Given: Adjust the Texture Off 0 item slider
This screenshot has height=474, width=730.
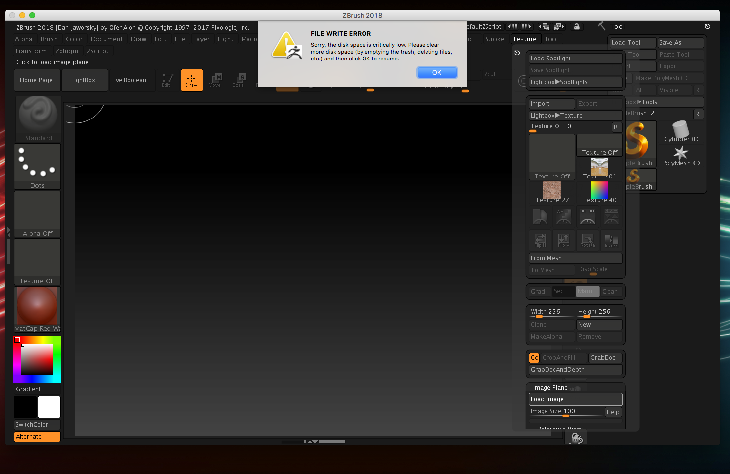Looking at the screenshot, I should pyautogui.click(x=569, y=127).
